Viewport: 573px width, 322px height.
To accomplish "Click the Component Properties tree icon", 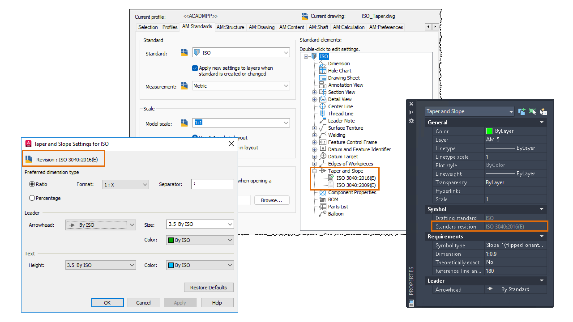I will click(322, 192).
